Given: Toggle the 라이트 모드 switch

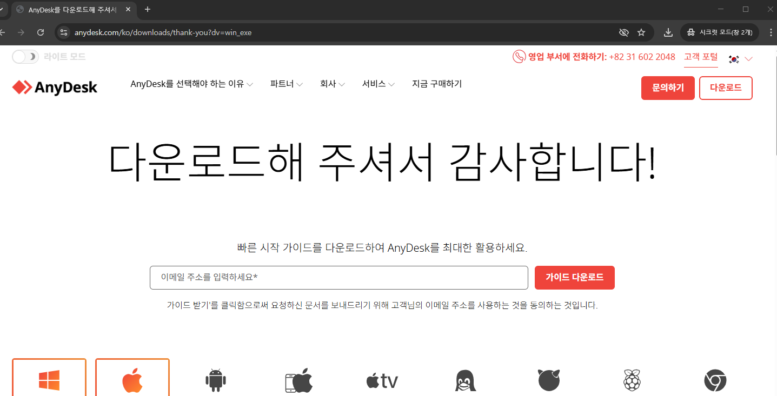Looking at the screenshot, I should point(25,56).
